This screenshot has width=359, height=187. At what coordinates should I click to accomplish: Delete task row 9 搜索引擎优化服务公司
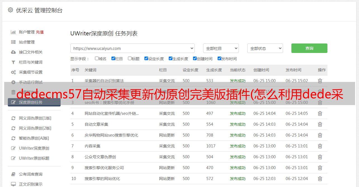pyautogui.click(x=320, y=168)
